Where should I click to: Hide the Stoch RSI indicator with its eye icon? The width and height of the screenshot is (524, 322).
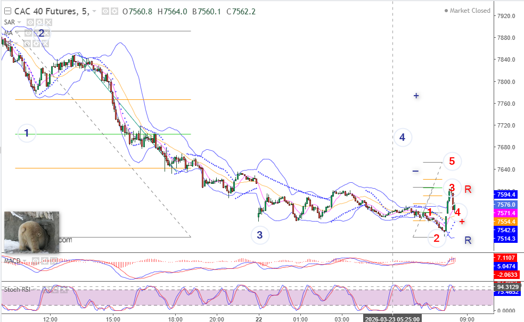pyautogui.click(x=46, y=290)
